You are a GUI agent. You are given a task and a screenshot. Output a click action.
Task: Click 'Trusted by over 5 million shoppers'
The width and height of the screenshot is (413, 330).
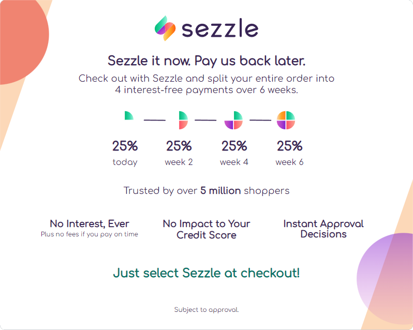[x=207, y=191]
